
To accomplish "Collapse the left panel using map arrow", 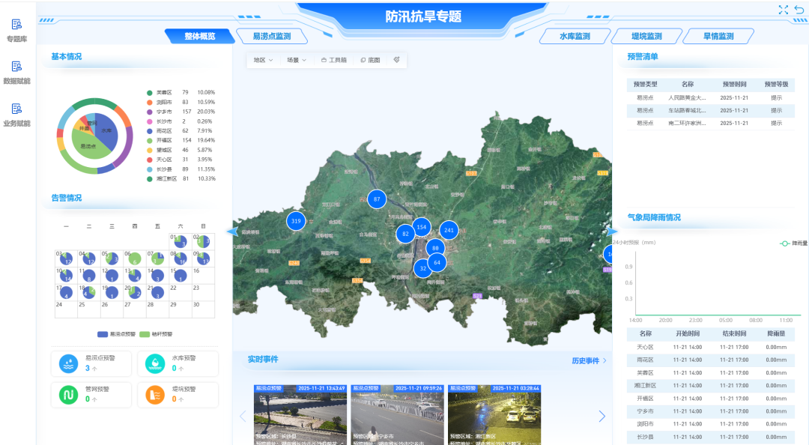I will tap(232, 231).
